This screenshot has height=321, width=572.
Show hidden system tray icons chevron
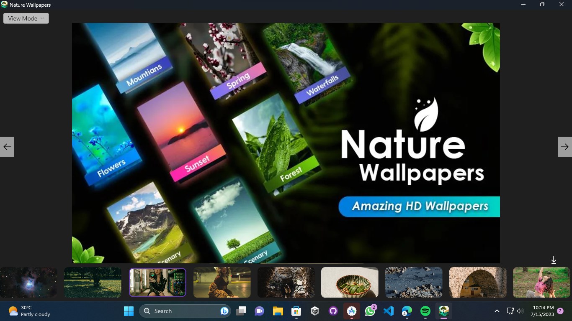coord(497,311)
